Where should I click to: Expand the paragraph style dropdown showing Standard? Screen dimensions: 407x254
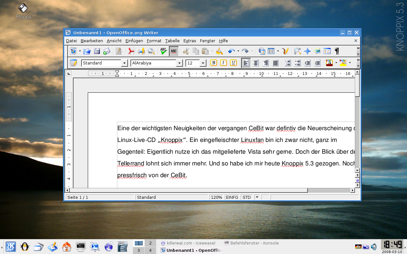coord(124,63)
